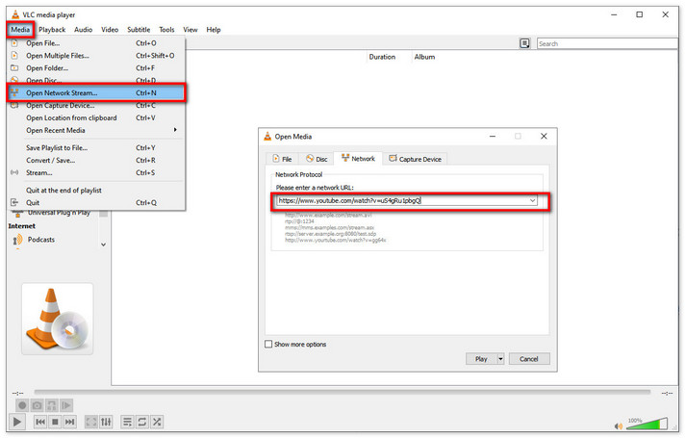
Task: Choose Open Folder... entry
Action: pos(96,68)
